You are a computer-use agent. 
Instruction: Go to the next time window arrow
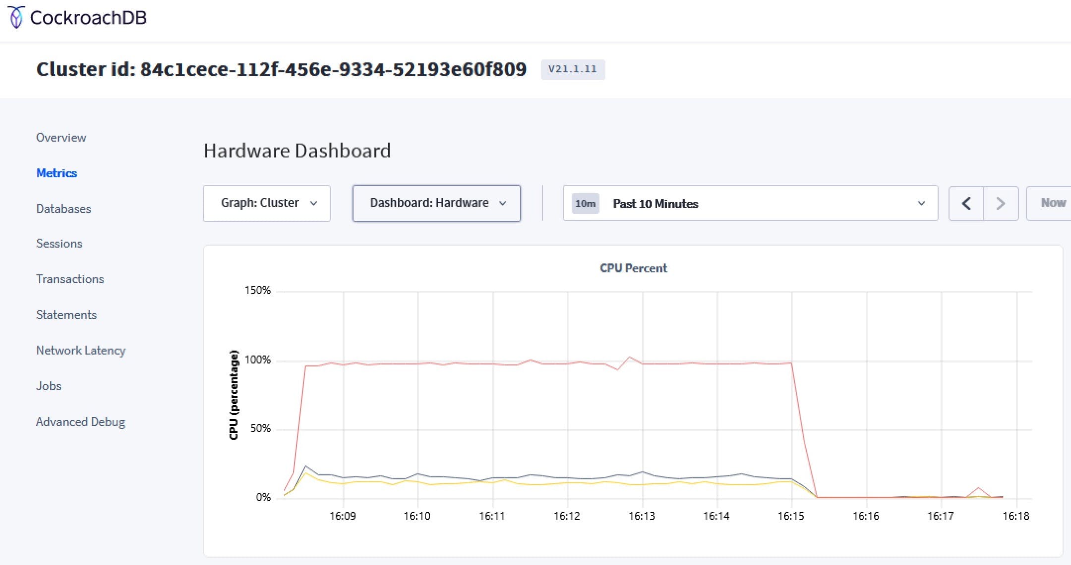point(1001,204)
